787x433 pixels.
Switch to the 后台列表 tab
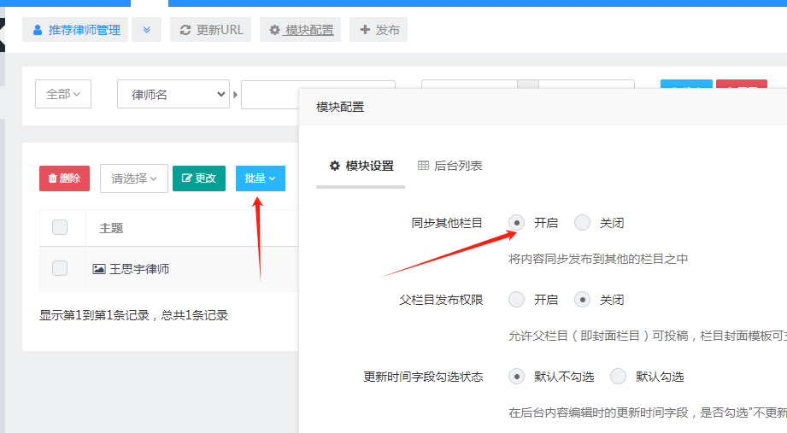click(449, 166)
